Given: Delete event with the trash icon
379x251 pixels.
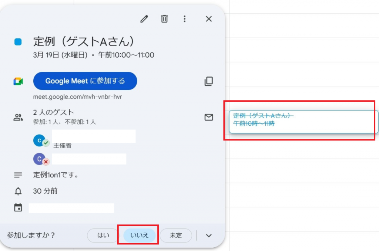Looking at the screenshot, I should click(164, 19).
